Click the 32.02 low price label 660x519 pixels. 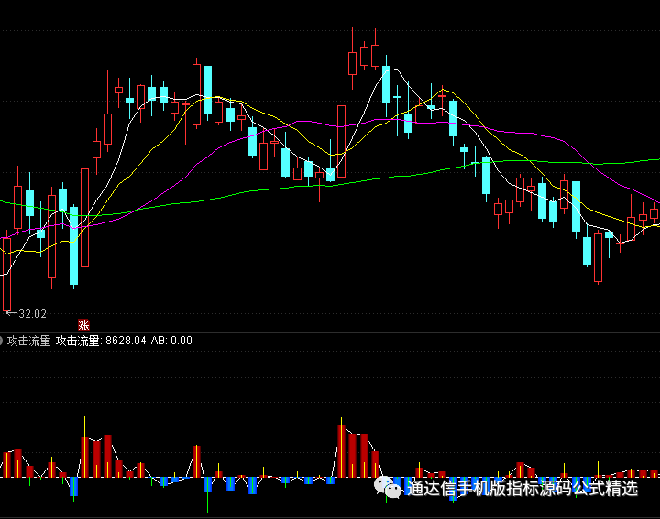tap(32, 314)
